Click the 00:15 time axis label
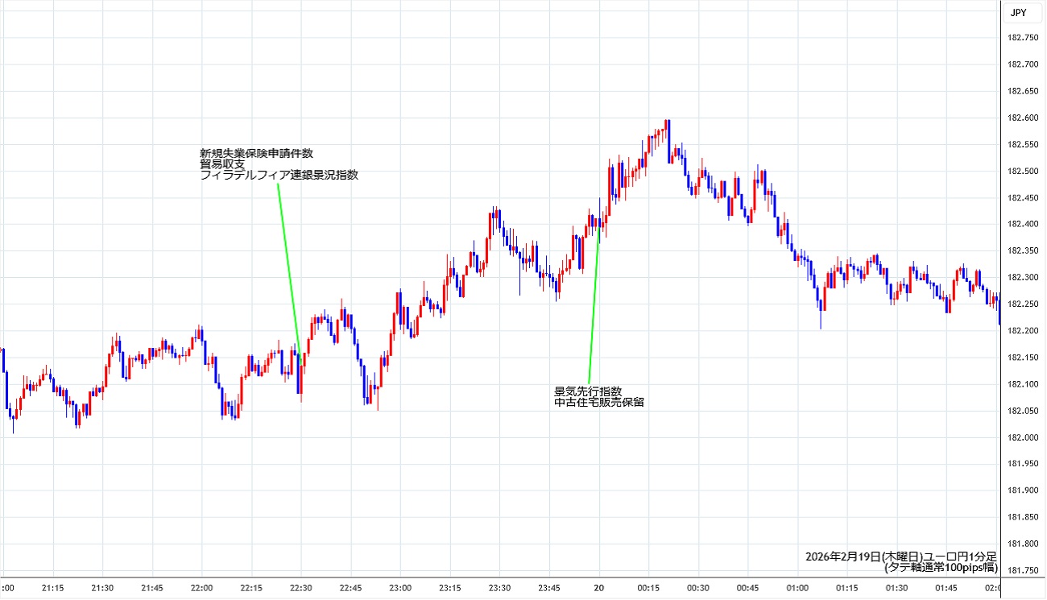Image resolution: width=1047 pixels, height=600 pixels. [648, 588]
